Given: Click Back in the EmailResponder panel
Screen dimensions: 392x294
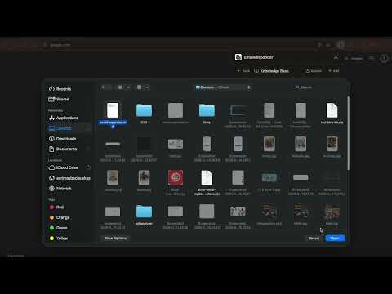Looking at the screenshot, I should coord(243,71).
